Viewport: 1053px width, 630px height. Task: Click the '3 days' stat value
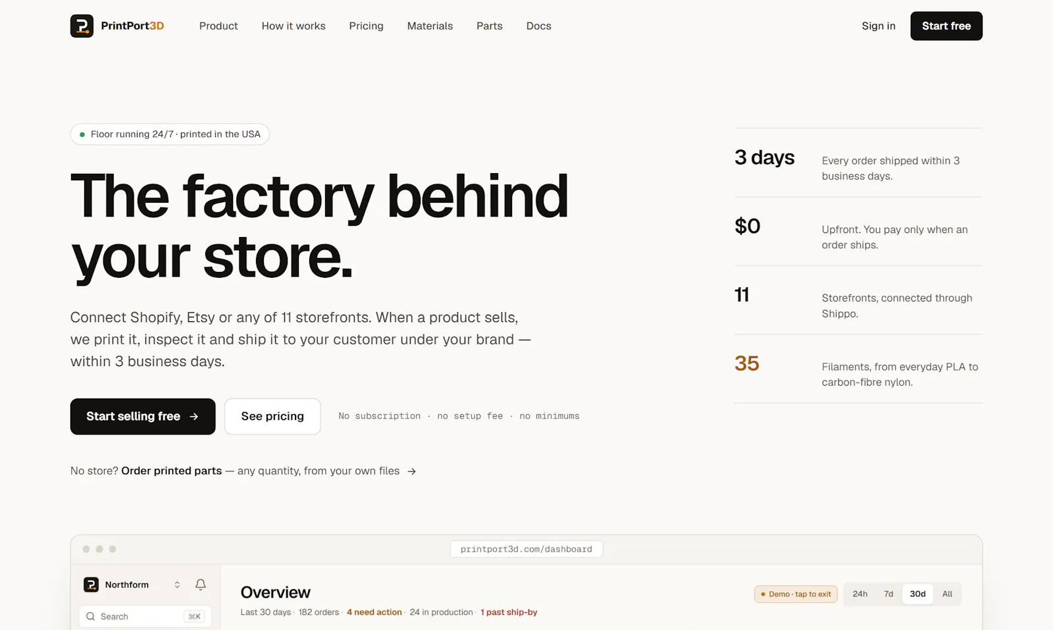point(764,158)
